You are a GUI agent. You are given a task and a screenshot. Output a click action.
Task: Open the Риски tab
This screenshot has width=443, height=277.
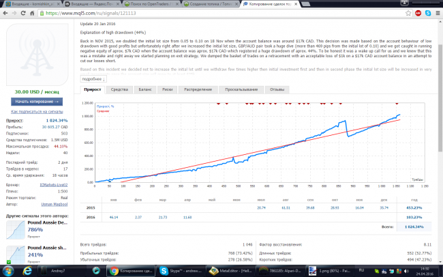[167, 89]
